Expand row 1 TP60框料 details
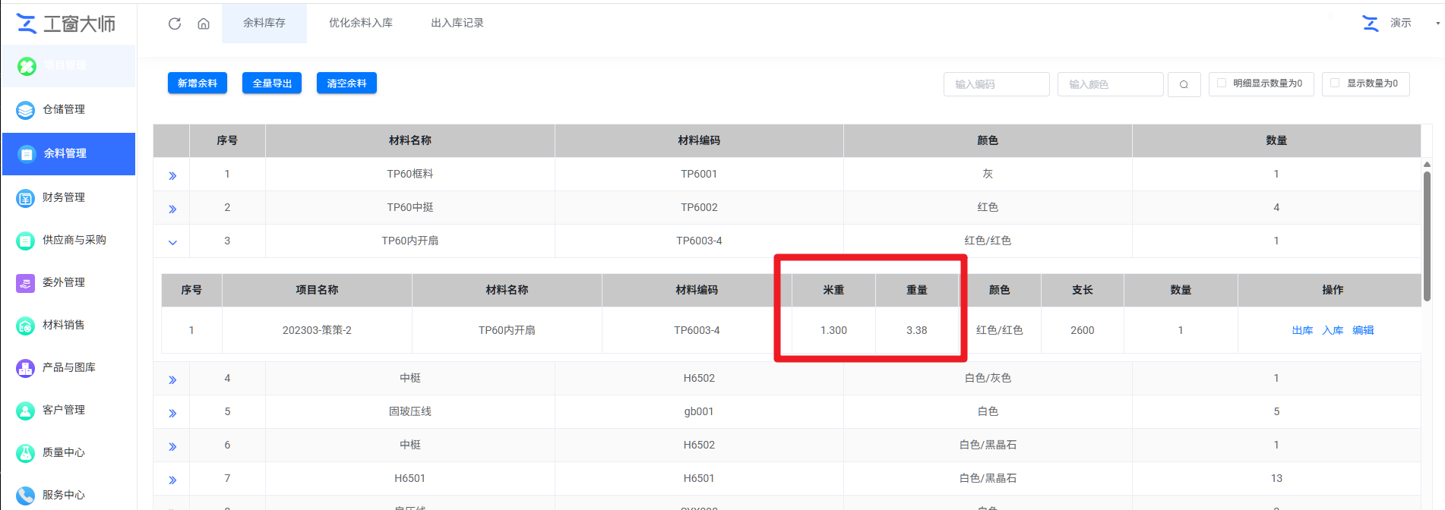This screenshot has height=510, width=1445. click(172, 175)
